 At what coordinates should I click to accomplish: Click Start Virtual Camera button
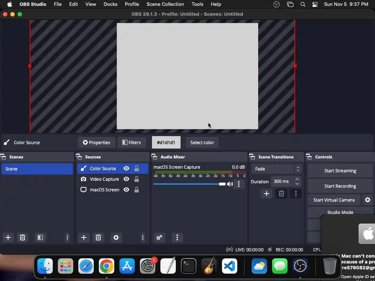[334, 200]
